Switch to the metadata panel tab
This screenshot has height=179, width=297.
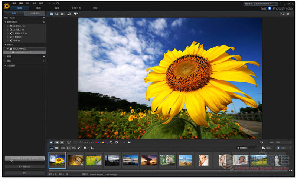[35, 13]
